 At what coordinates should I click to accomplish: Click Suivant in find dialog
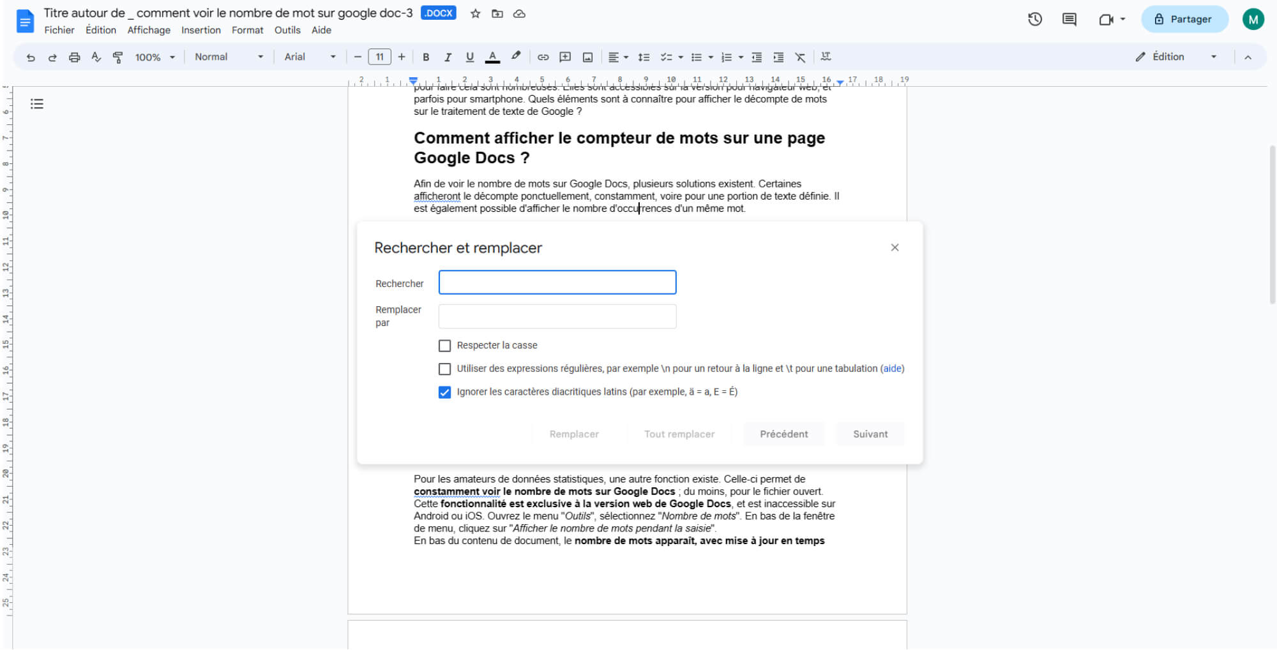coord(870,434)
